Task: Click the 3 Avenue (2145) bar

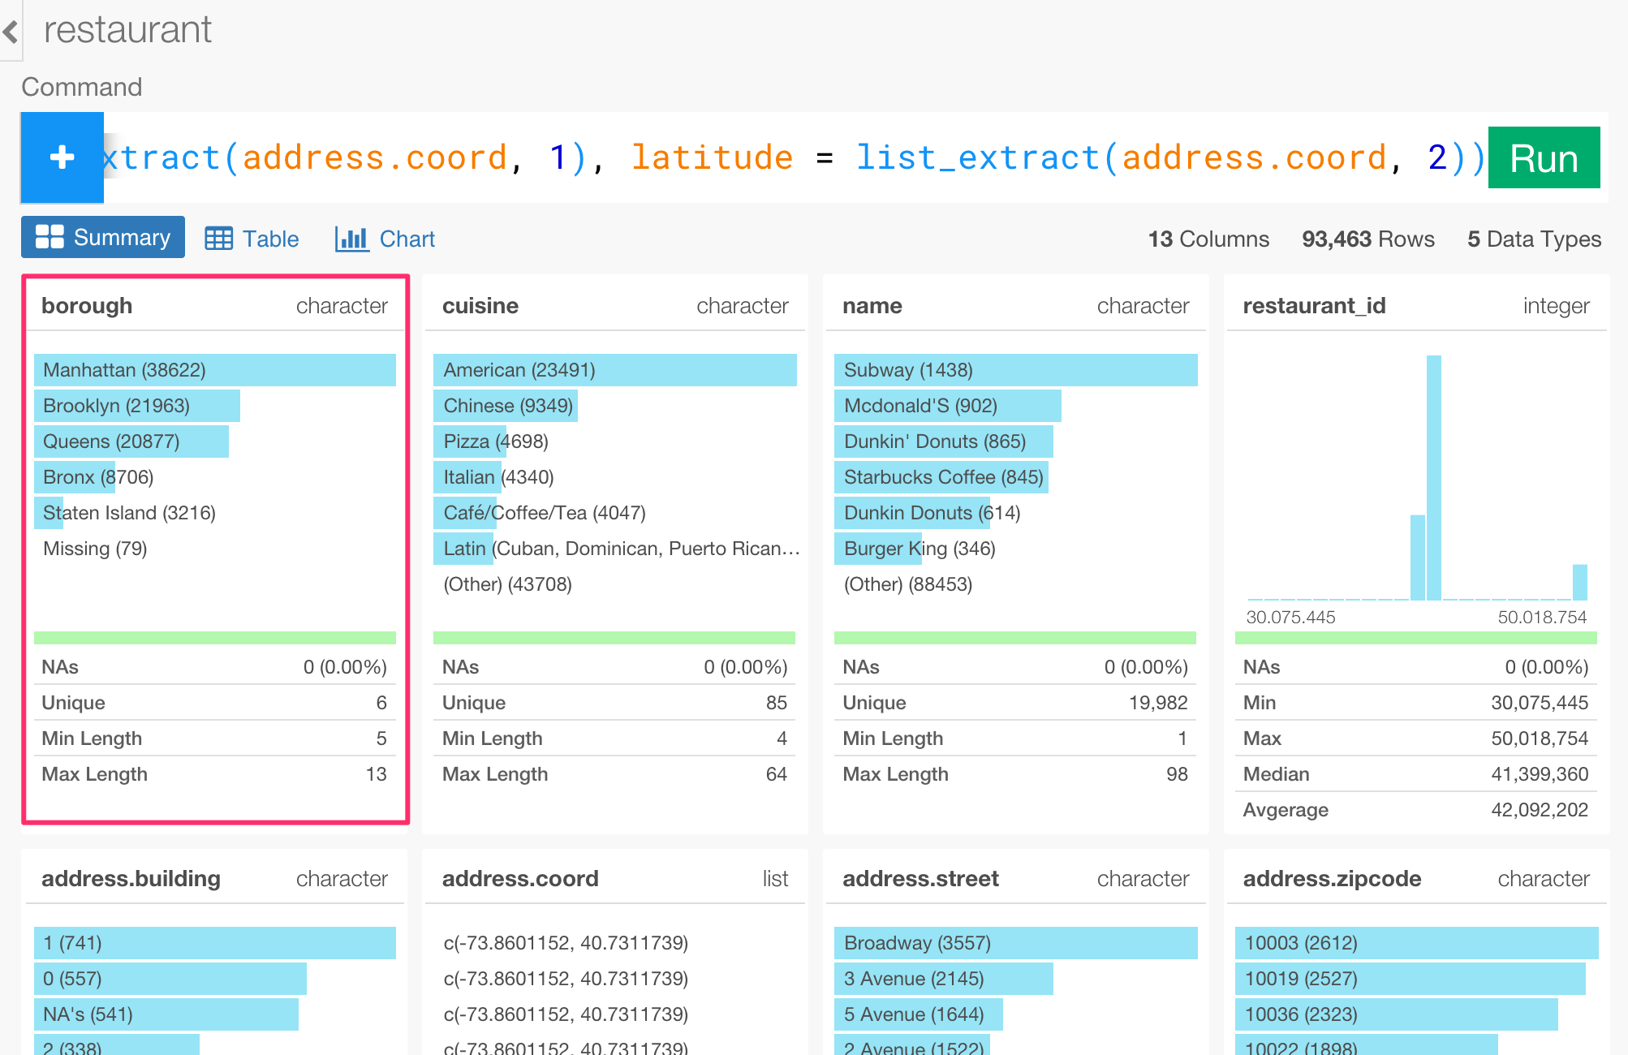Action: [944, 979]
